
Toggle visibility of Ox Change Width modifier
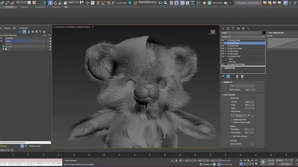[x=223, y=40]
